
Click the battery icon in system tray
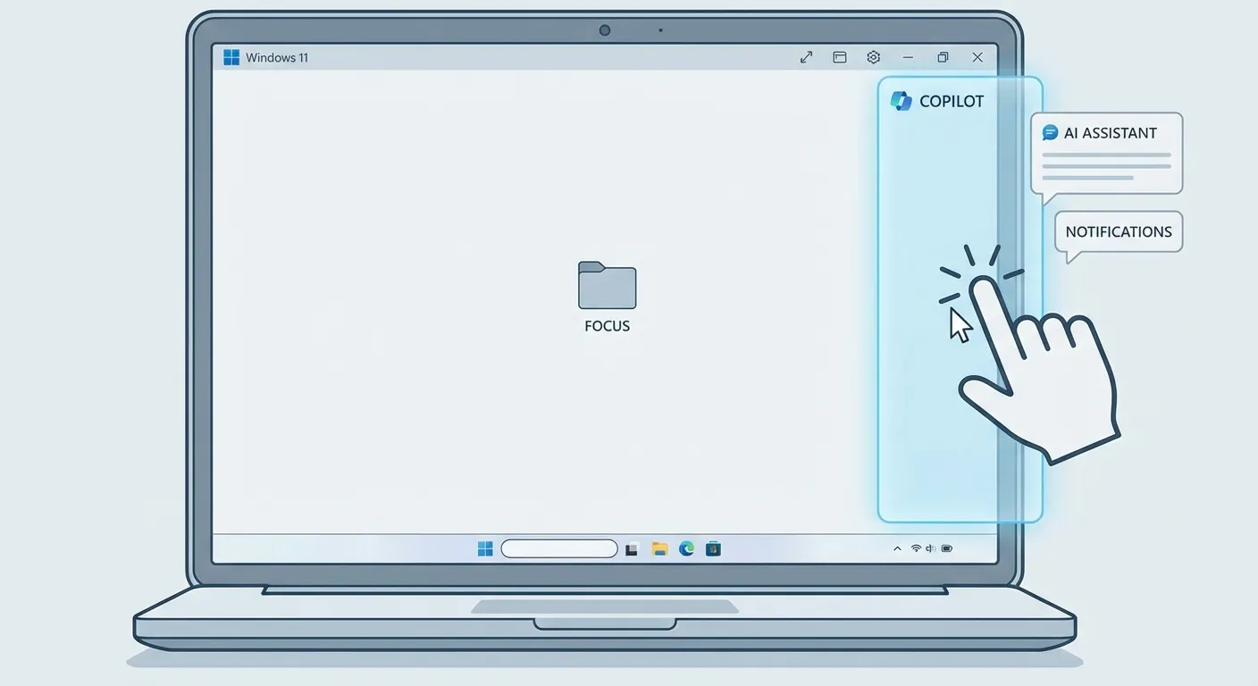[x=947, y=548]
